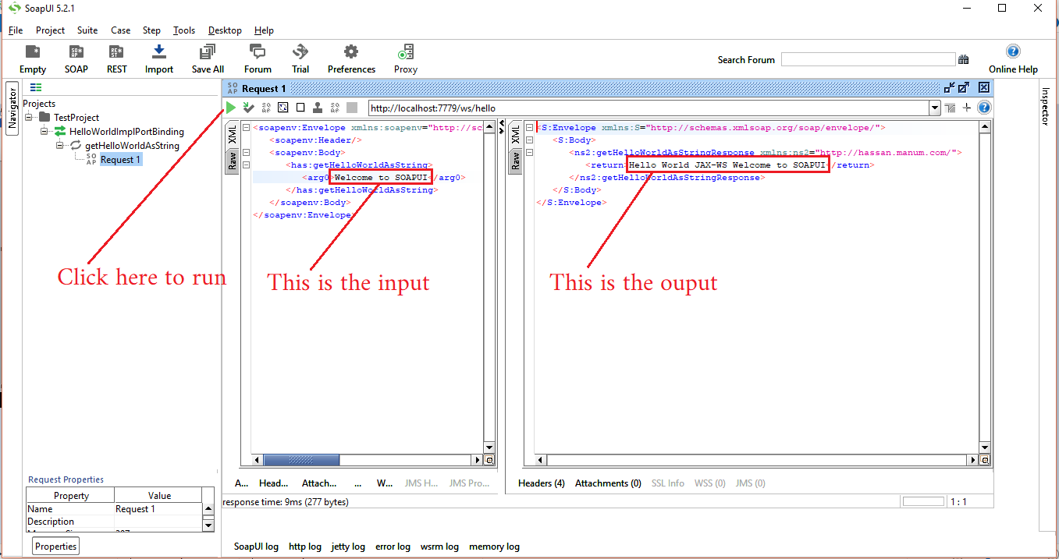The image size is (1059, 559).
Task: Open the http log tab
Action: 305,547
